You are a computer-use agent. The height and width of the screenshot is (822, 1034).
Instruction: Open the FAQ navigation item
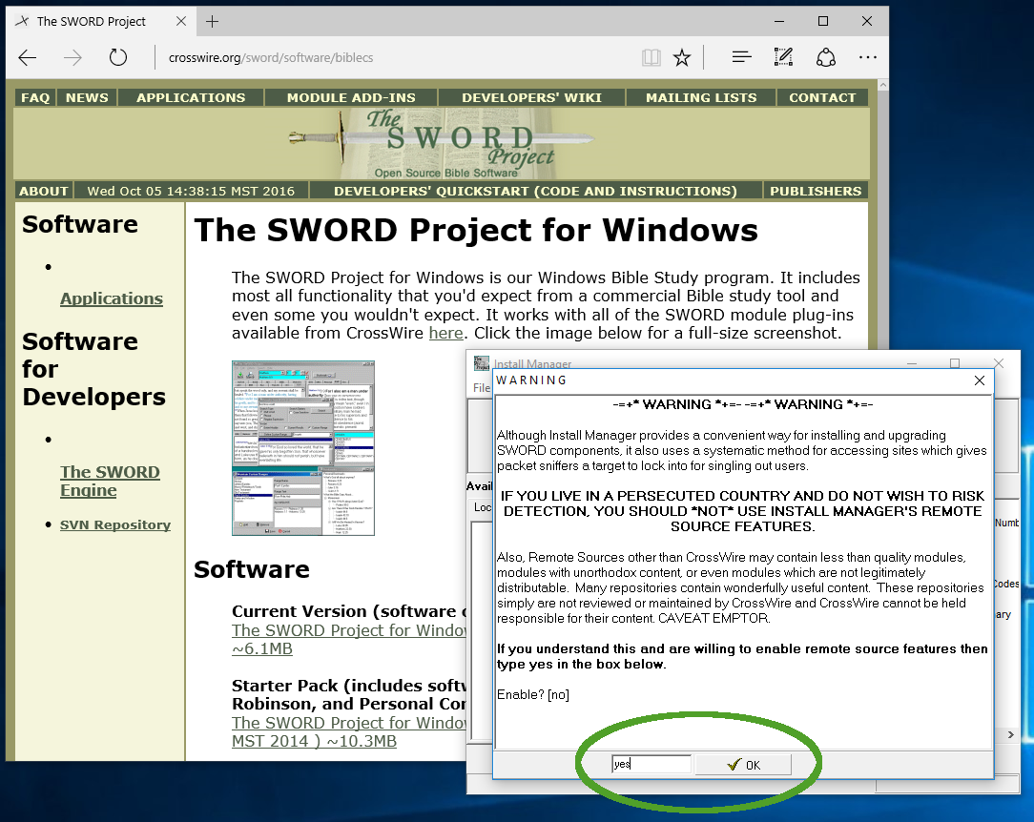point(35,97)
